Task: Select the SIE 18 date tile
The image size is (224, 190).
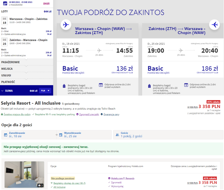Action: tap(5, 21)
